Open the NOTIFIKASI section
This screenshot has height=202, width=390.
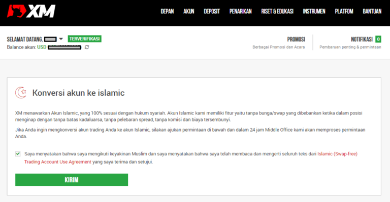362,39
